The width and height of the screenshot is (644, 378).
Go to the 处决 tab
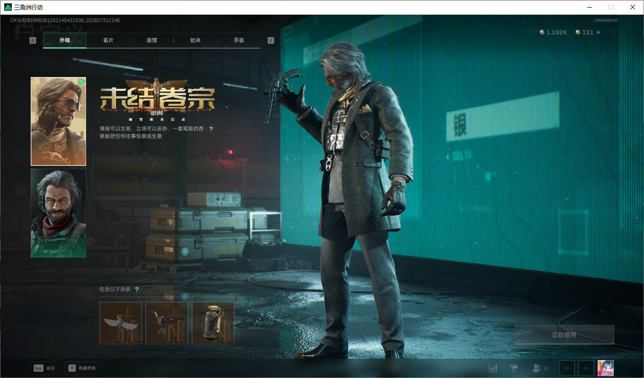(195, 40)
